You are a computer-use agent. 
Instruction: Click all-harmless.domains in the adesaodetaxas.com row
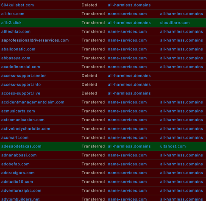click(129, 146)
